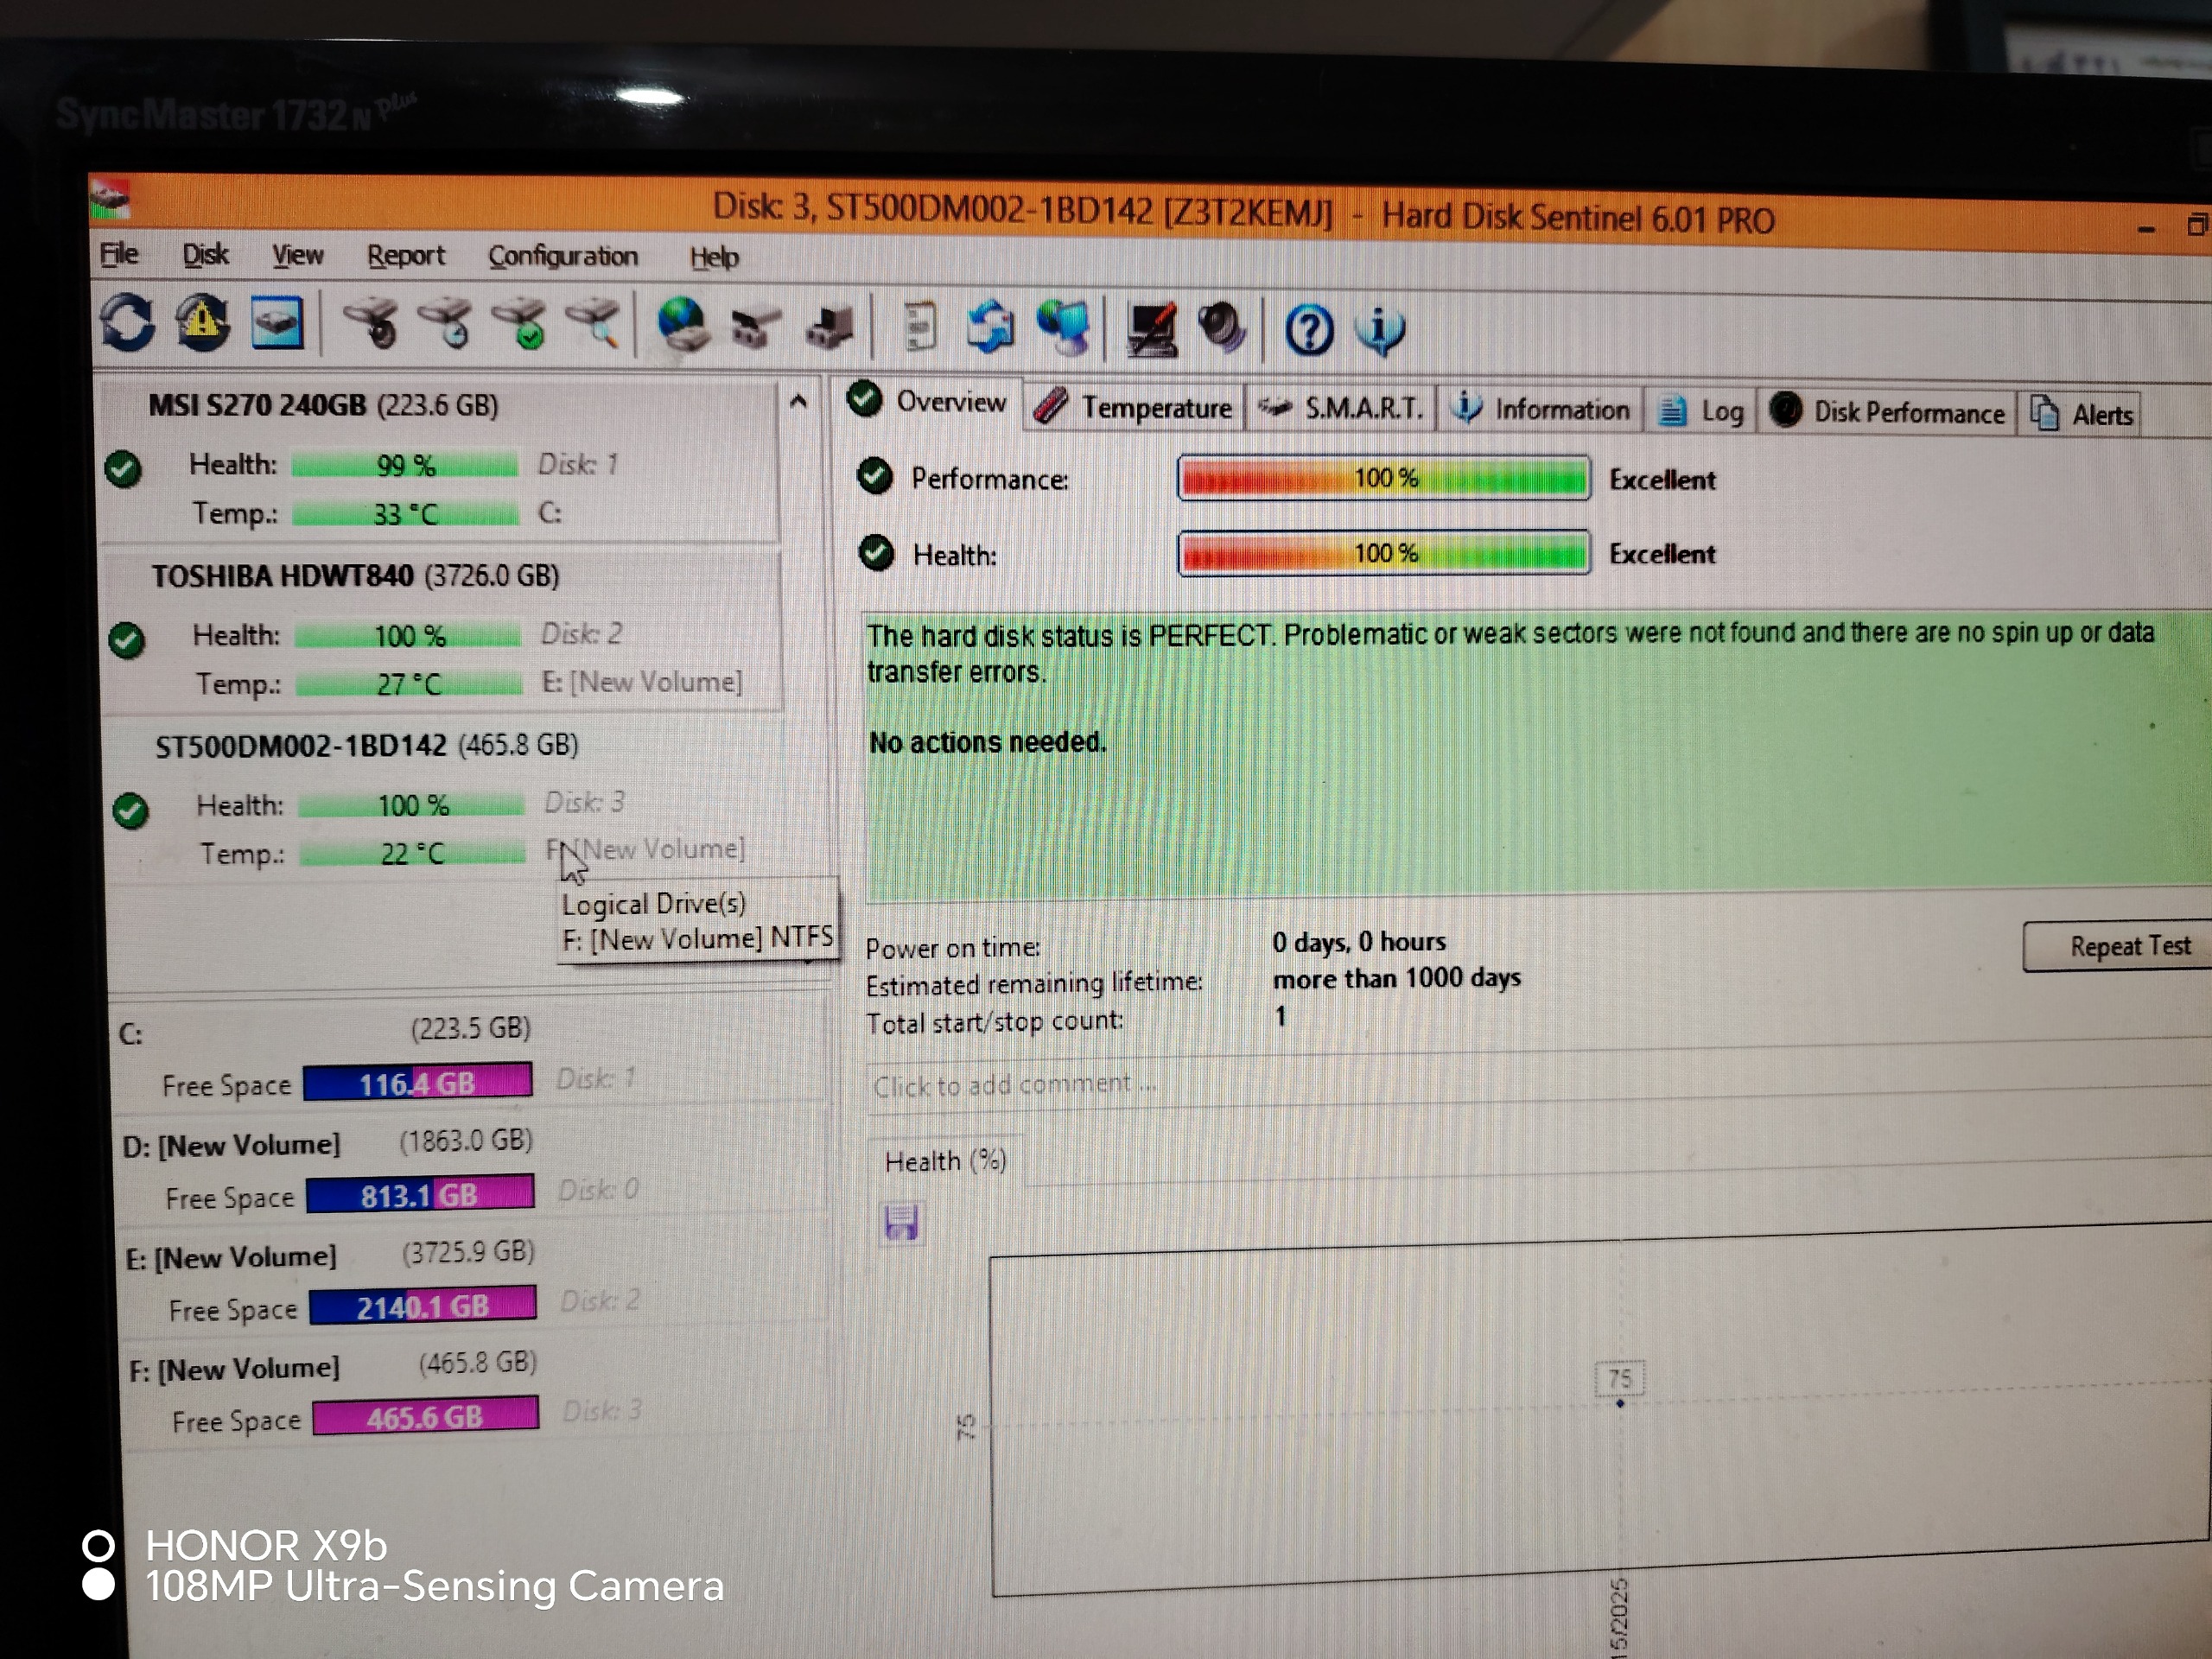This screenshot has height=1659, width=2212.
Task: Click the save floppy icon above health graph
Action: coord(901,1222)
